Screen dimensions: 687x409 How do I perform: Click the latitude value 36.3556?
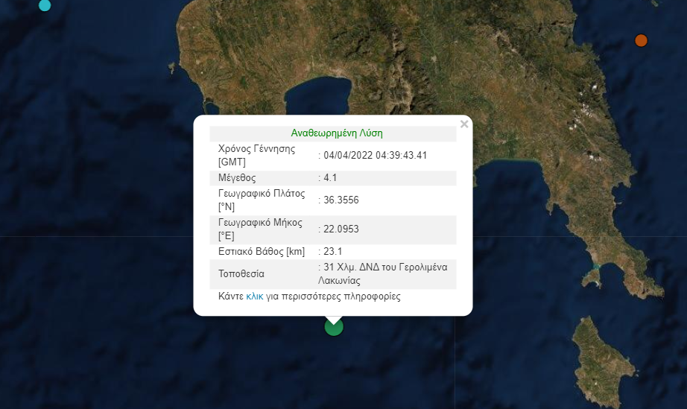click(x=341, y=200)
